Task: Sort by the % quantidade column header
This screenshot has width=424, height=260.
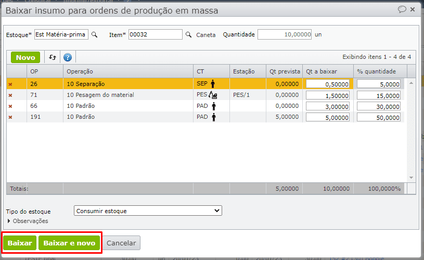Action: coord(380,71)
